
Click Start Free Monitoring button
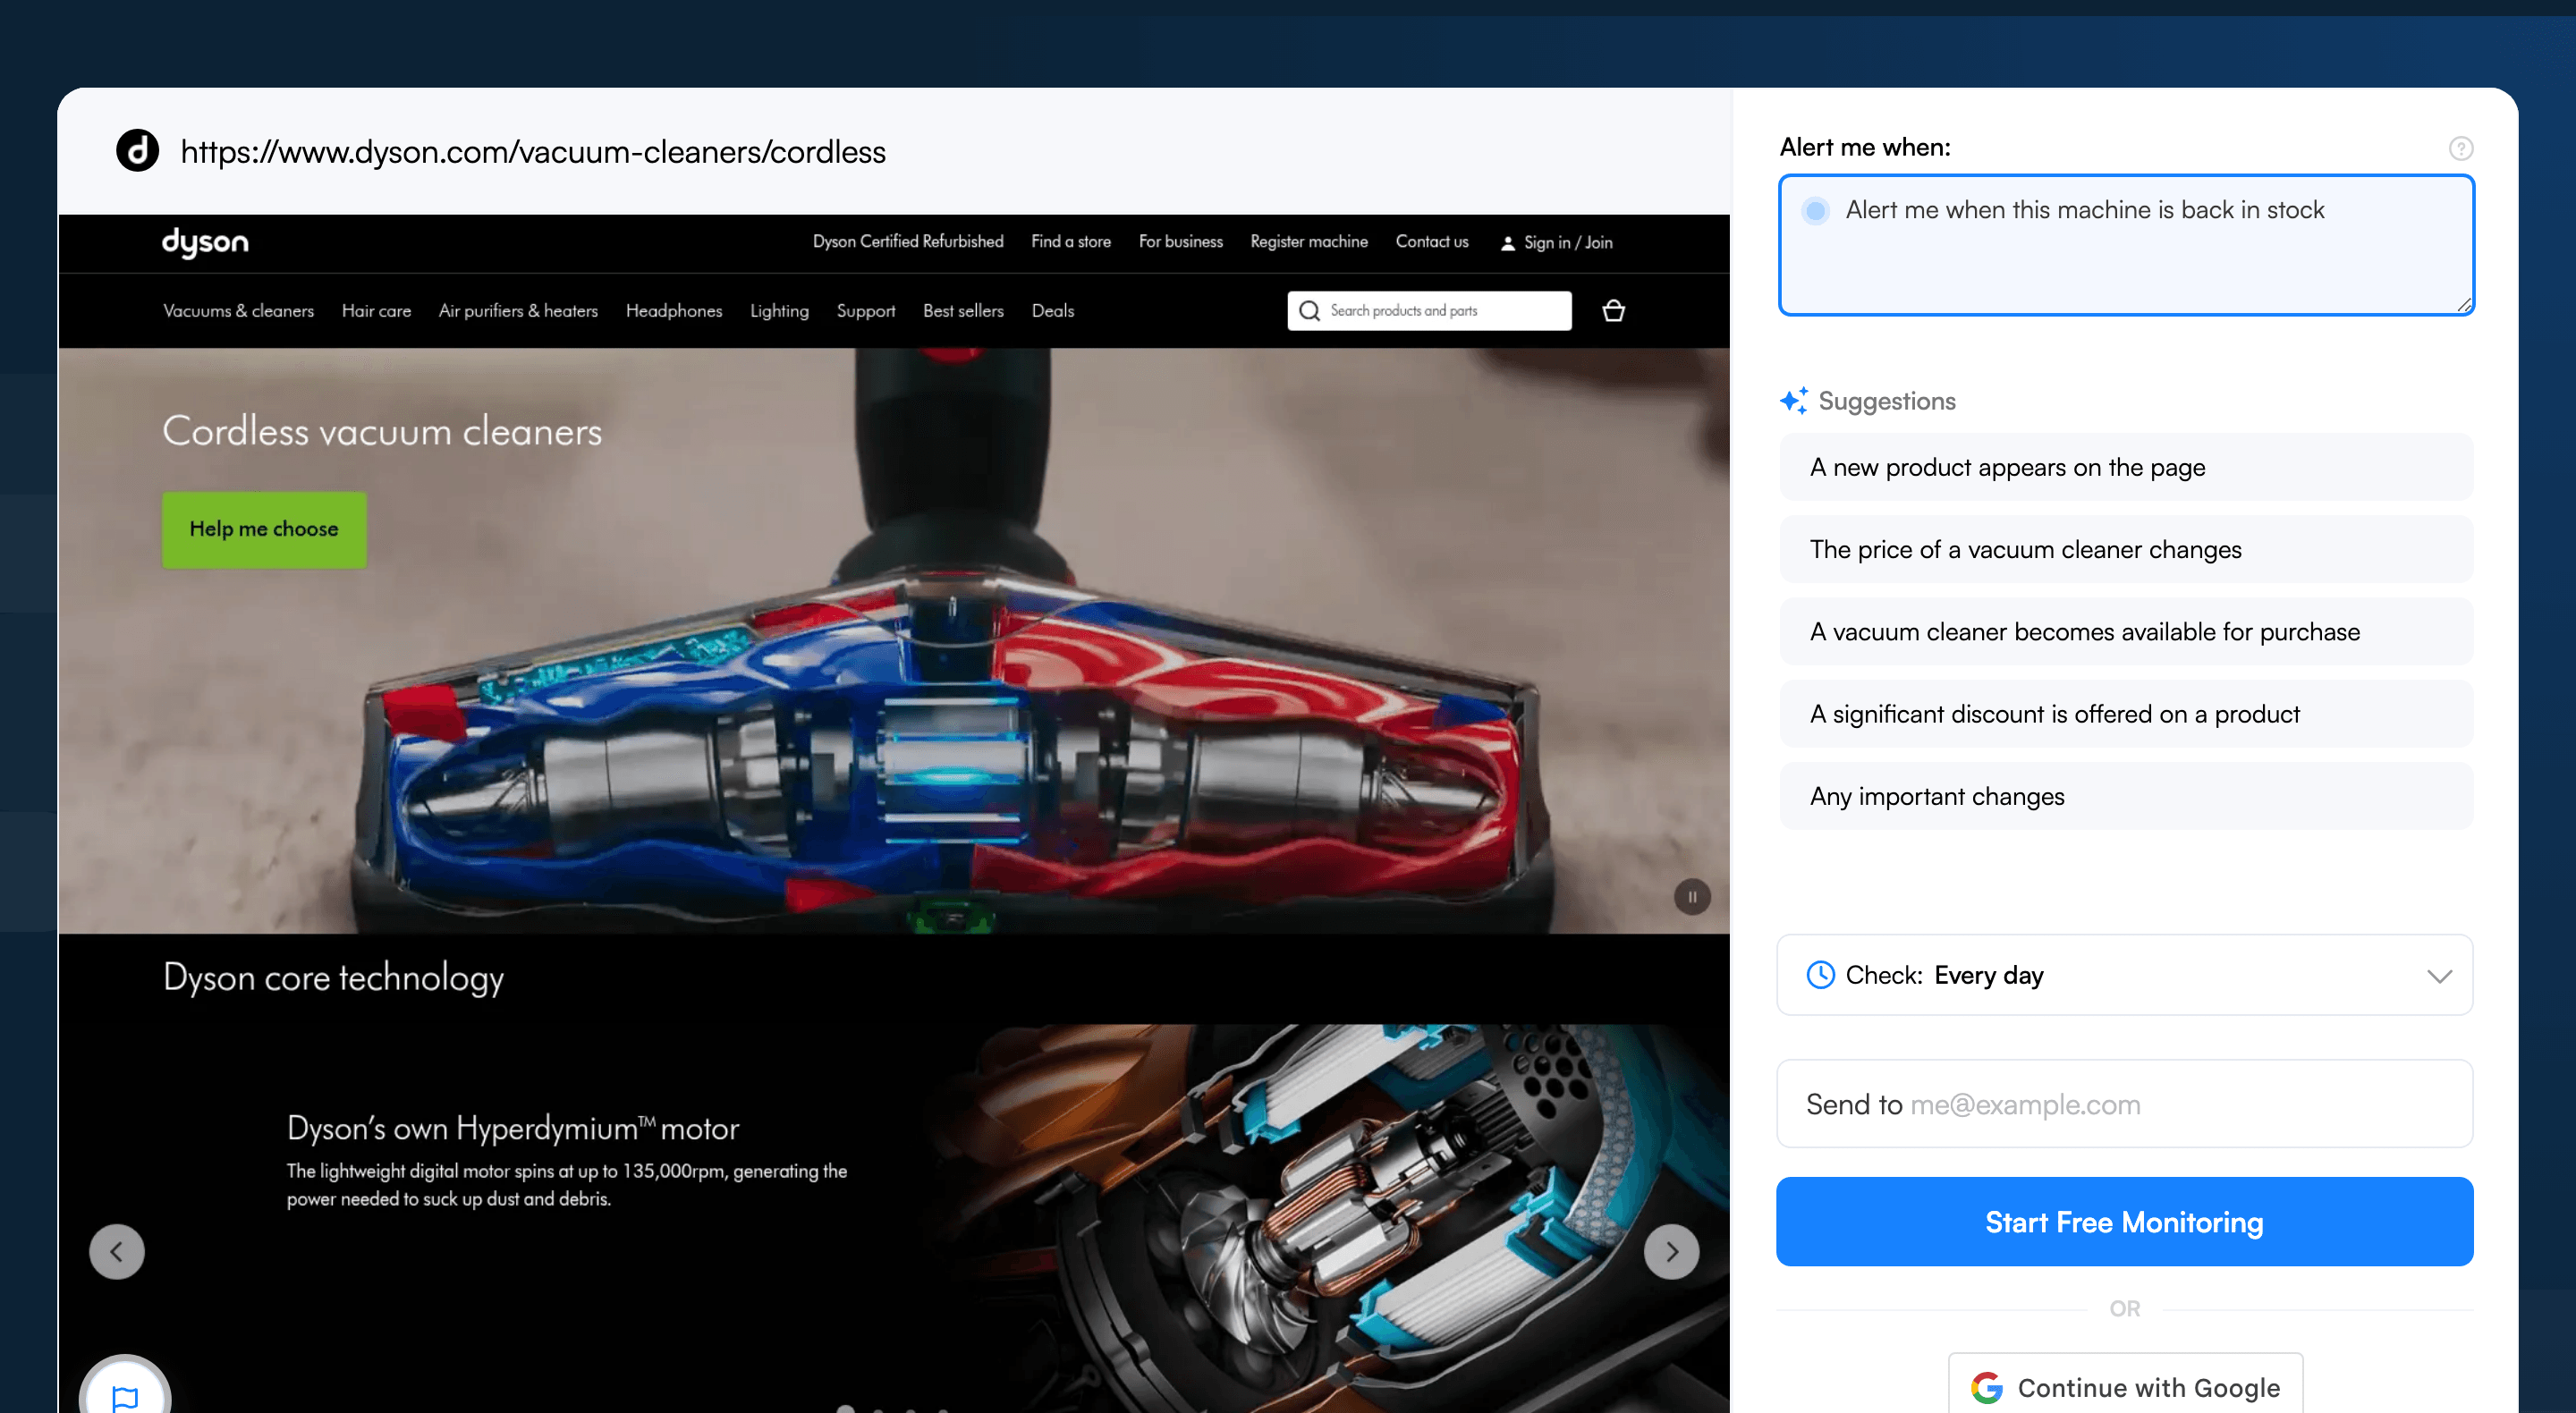(2125, 1222)
